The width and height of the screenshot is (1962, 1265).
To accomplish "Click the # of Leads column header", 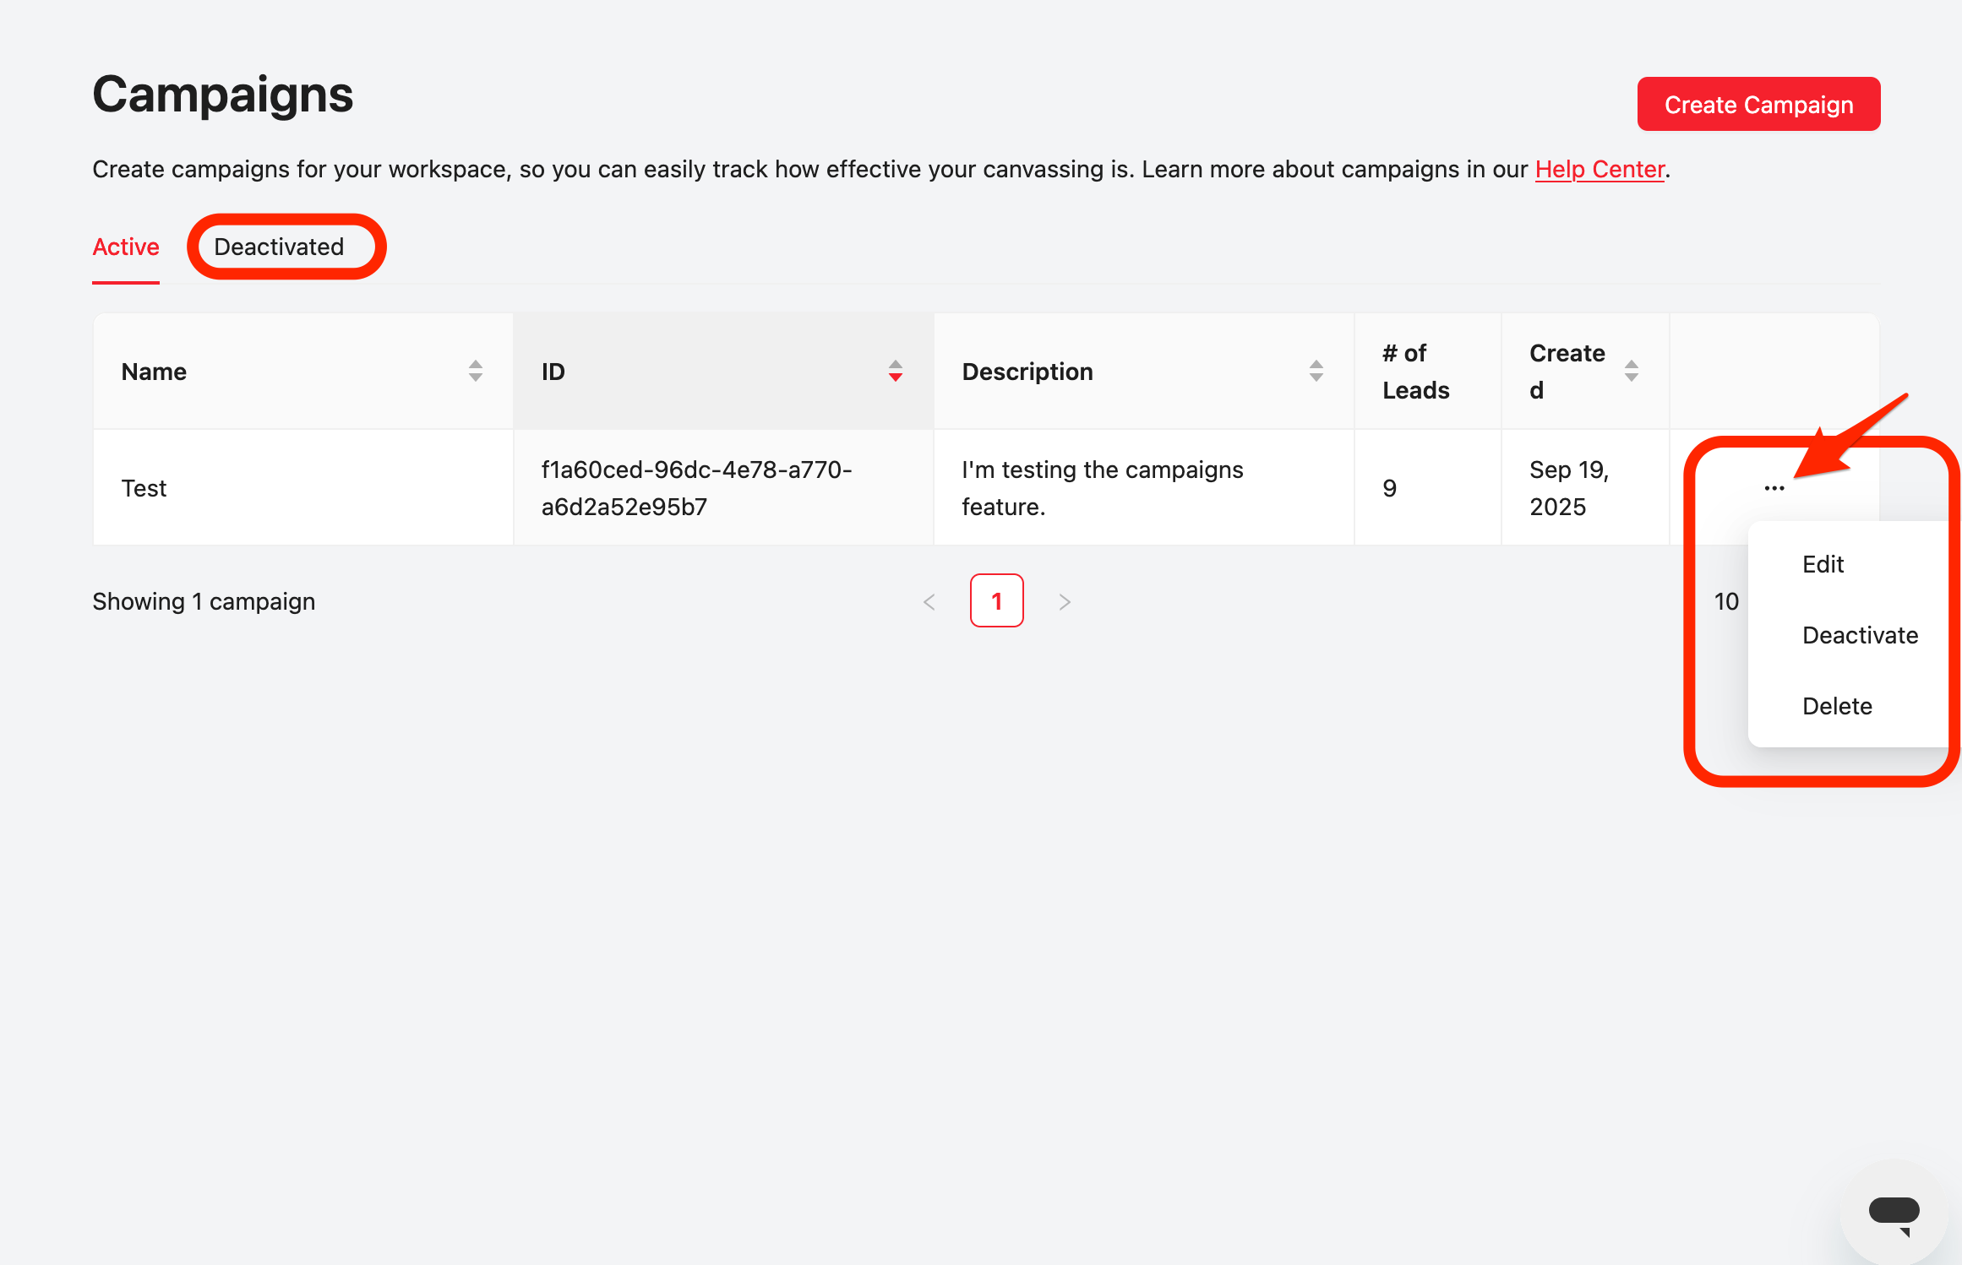I will click(1416, 372).
